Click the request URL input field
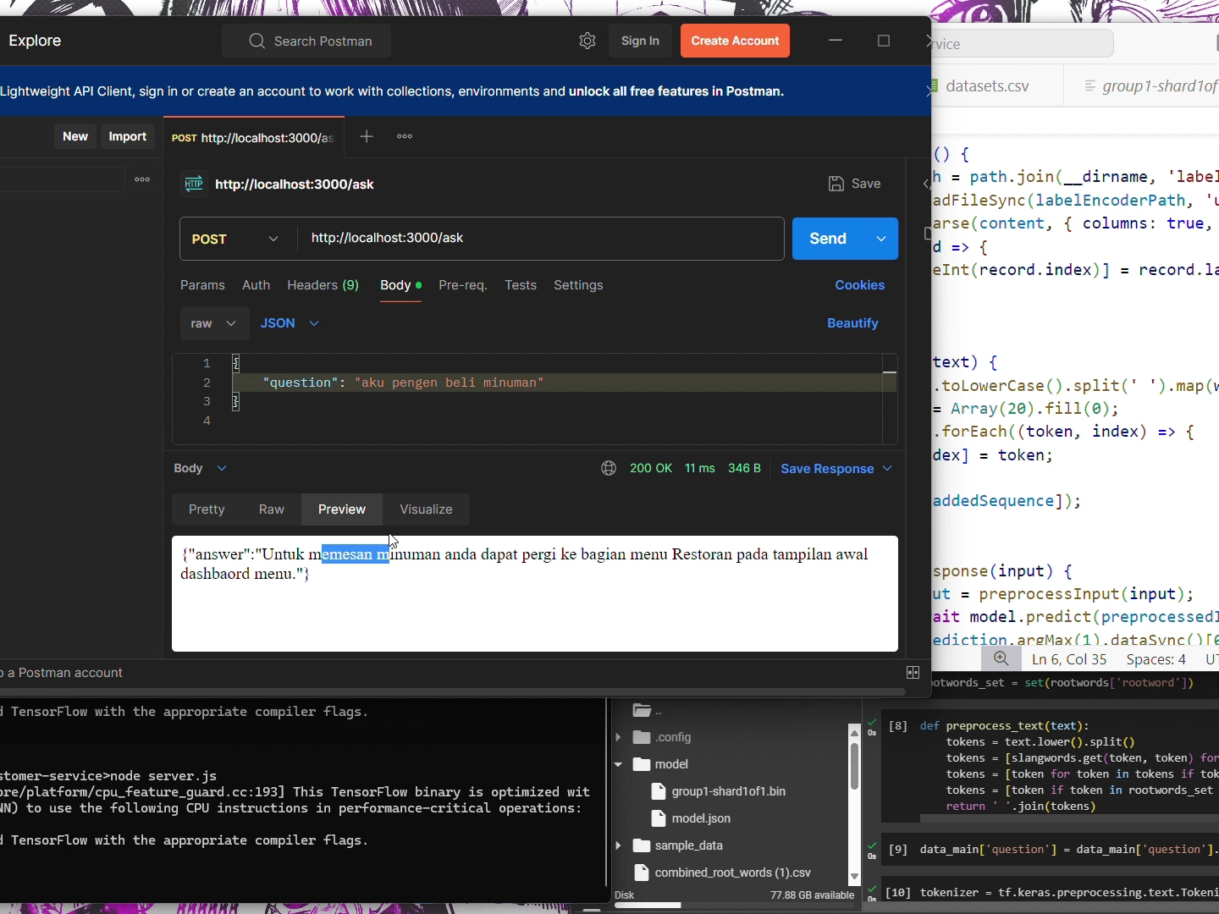This screenshot has width=1219, height=914. tap(540, 239)
